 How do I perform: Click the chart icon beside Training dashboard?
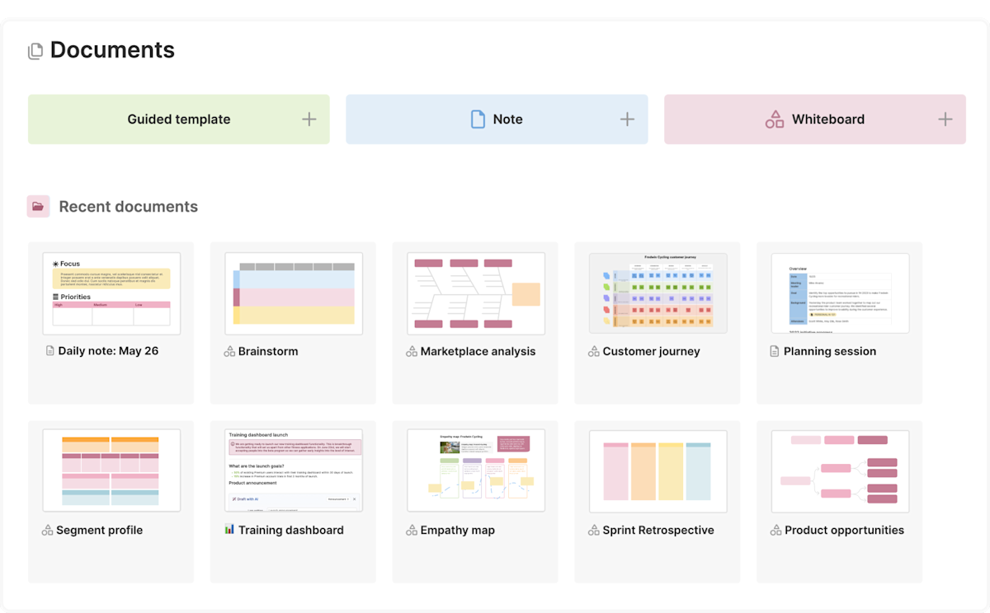point(229,529)
